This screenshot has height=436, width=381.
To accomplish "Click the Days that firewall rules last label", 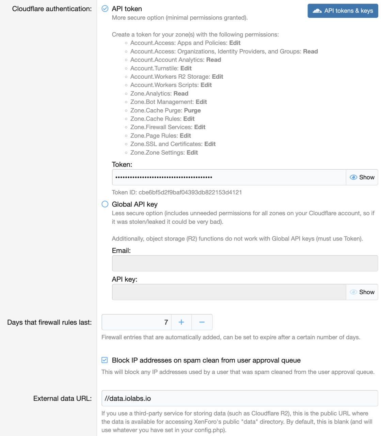I will [49, 322].
